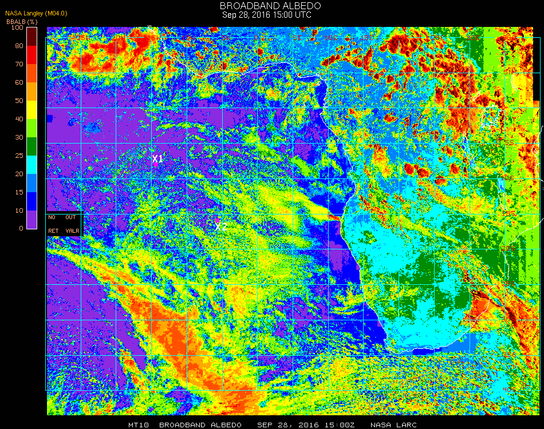This screenshot has height=429, width=544.
Task: Click the 40S latitude label
Action: [509, 390]
